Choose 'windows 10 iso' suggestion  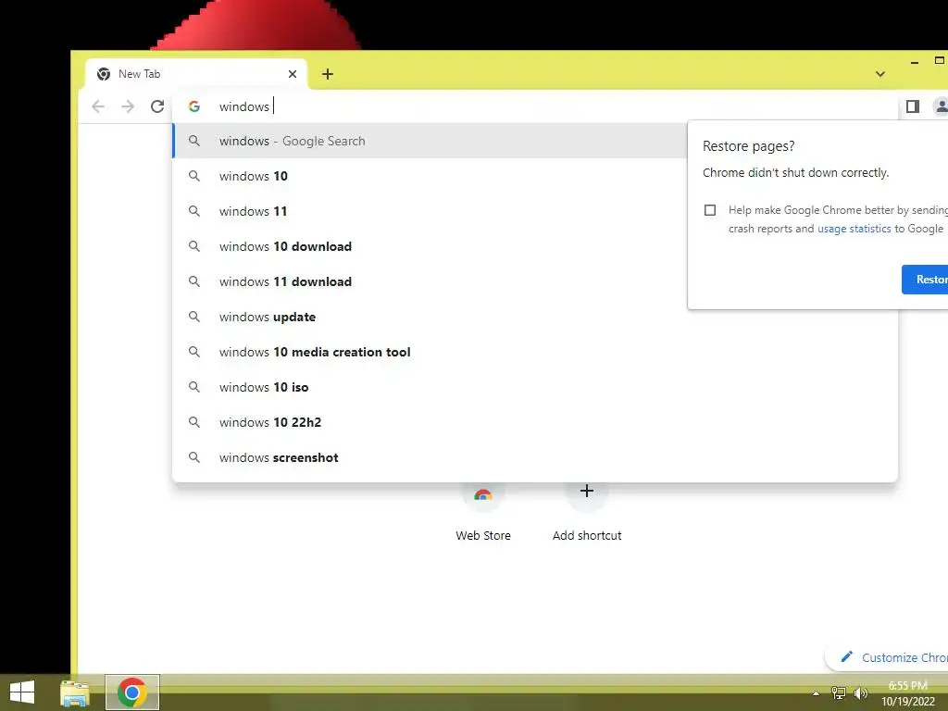pyautogui.click(x=535, y=387)
